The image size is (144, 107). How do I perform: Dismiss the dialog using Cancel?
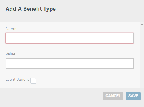pyautogui.click(x=113, y=96)
